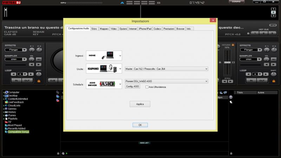
Task: Double left deck loop length arrow
Action: pos(31,74)
